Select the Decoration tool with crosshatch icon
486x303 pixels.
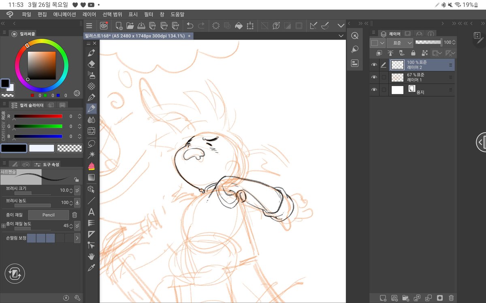tap(92, 86)
